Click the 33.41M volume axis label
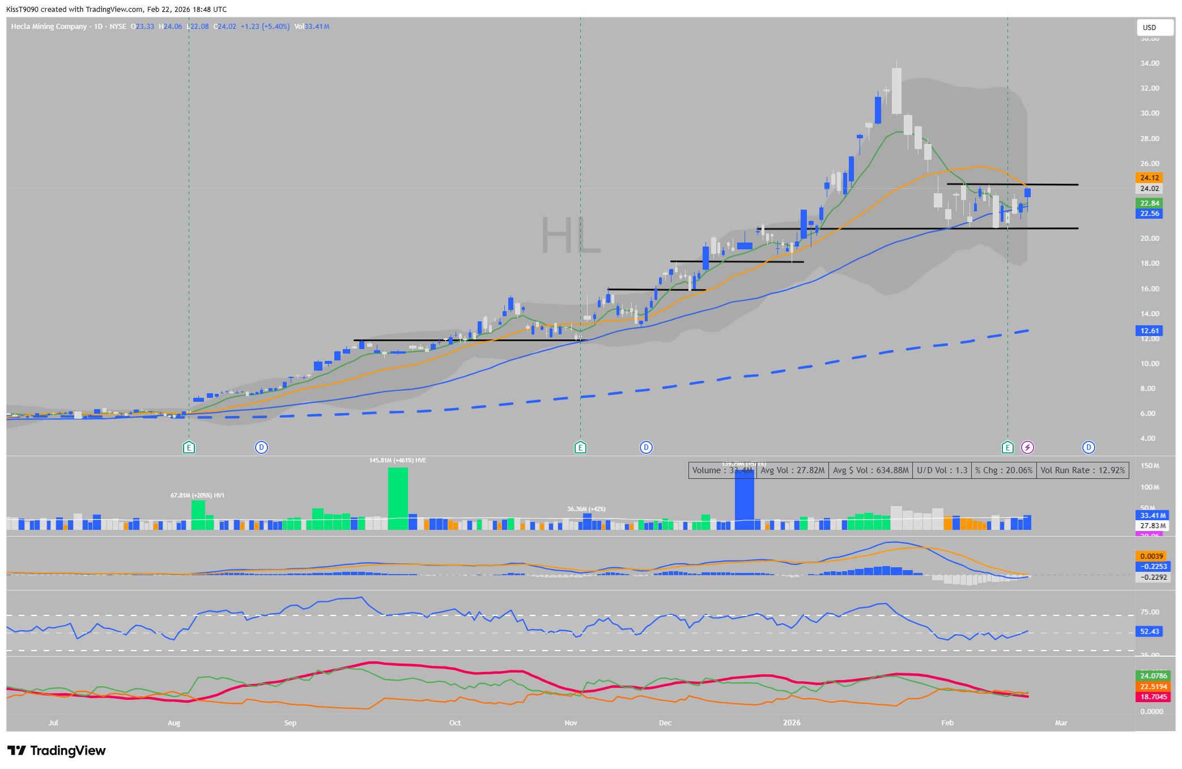Viewport: 1182px width, 769px height. tap(1153, 515)
